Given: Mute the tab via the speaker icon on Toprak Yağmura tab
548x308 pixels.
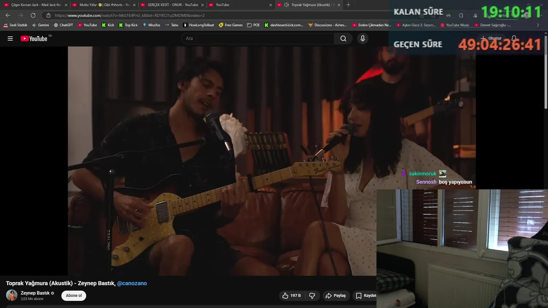Looking at the screenshot, I should click(x=286, y=5).
